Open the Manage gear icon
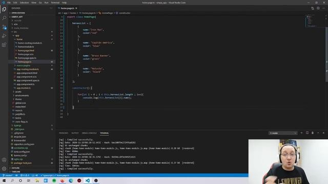Screen dimensions: 328x184 [4, 169]
